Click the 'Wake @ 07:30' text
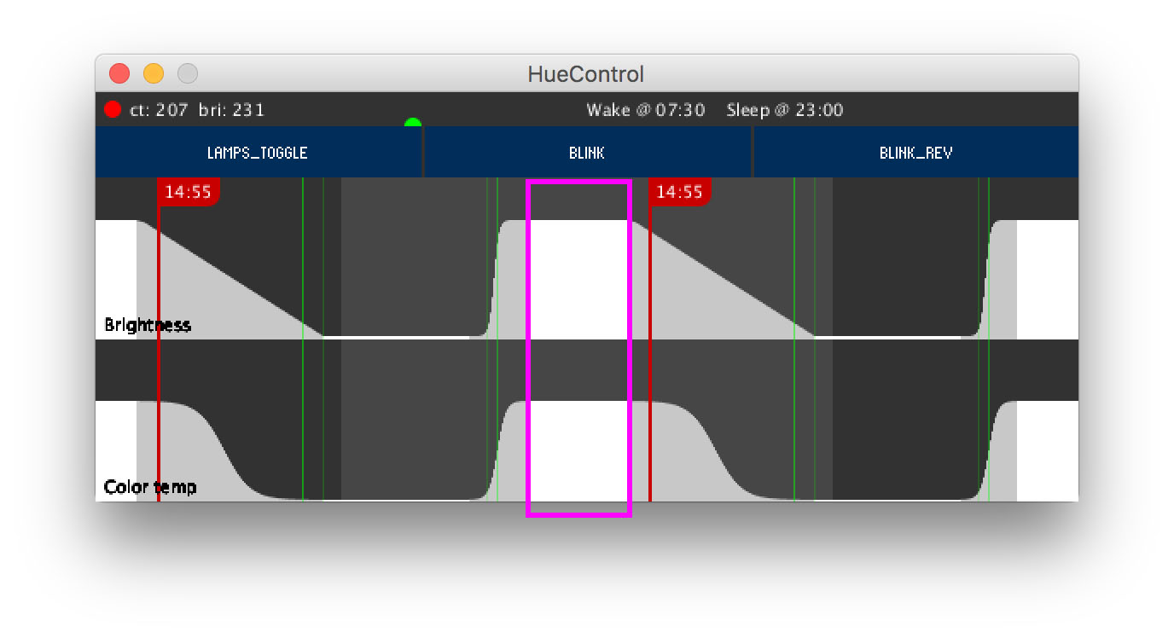1174x638 pixels. [646, 110]
